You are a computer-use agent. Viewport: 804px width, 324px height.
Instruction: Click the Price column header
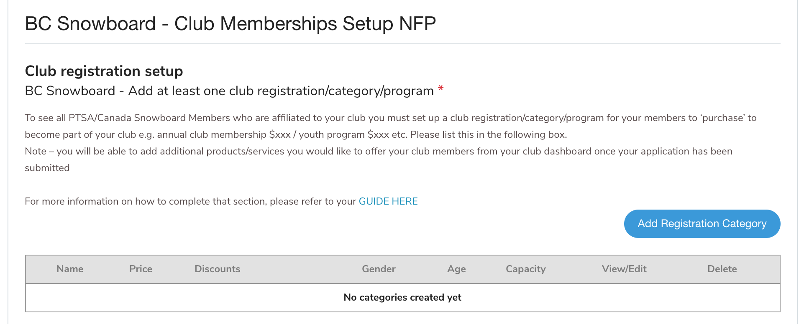point(141,269)
